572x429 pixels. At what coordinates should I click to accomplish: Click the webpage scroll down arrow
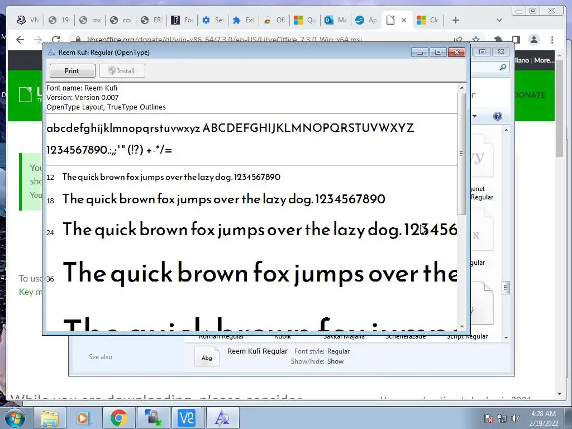(x=560, y=394)
